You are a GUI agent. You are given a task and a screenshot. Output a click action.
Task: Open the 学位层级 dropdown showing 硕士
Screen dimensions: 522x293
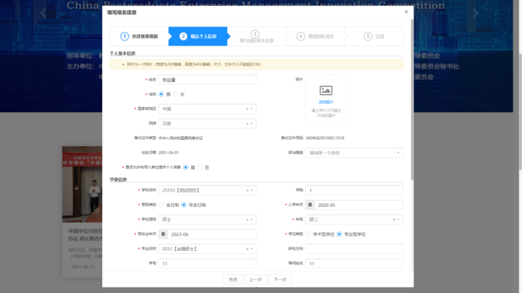pos(207,220)
